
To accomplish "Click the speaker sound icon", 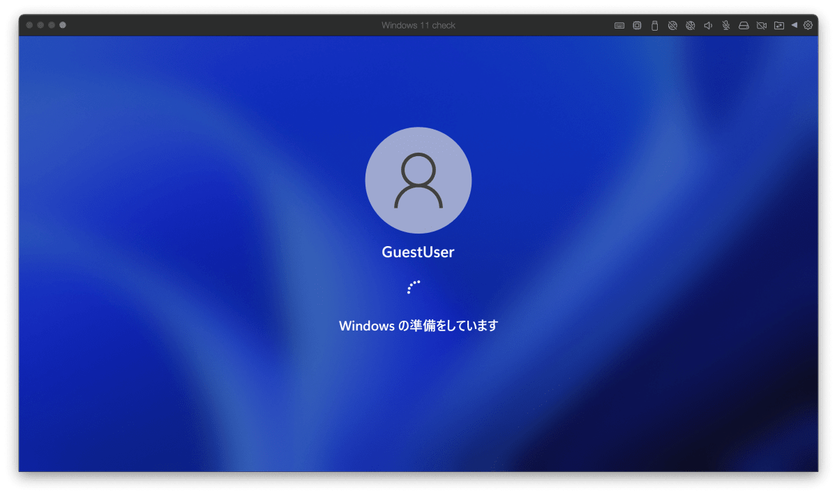I will point(708,25).
